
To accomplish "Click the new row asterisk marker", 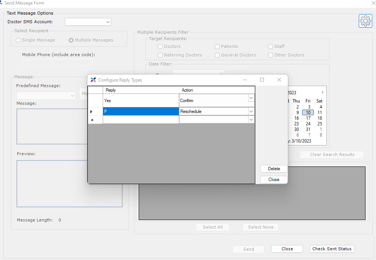I will (x=92, y=120).
